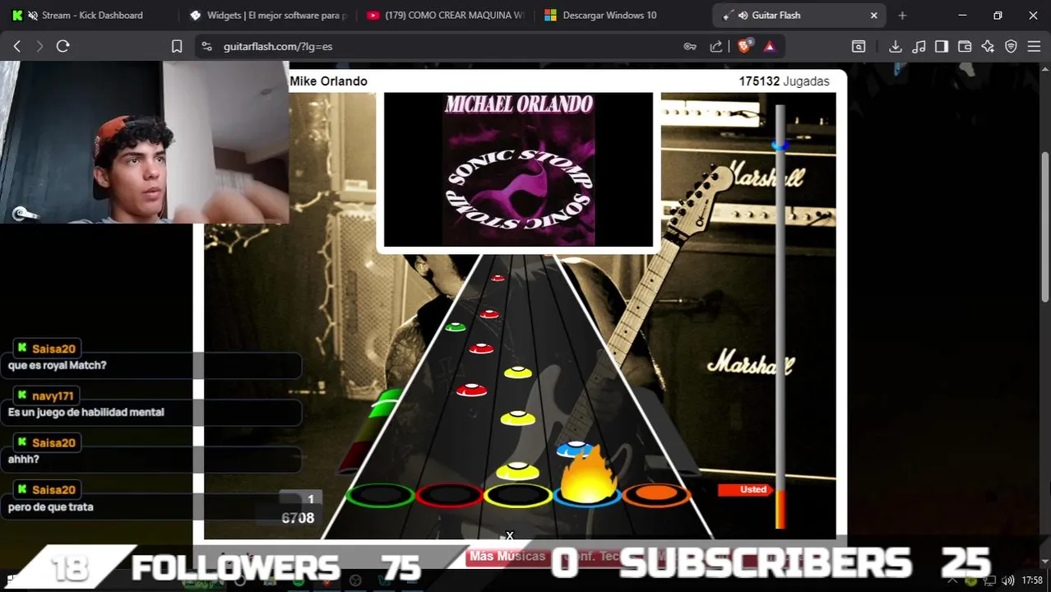Bookmark this page with the bookmark icon

(177, 47)
